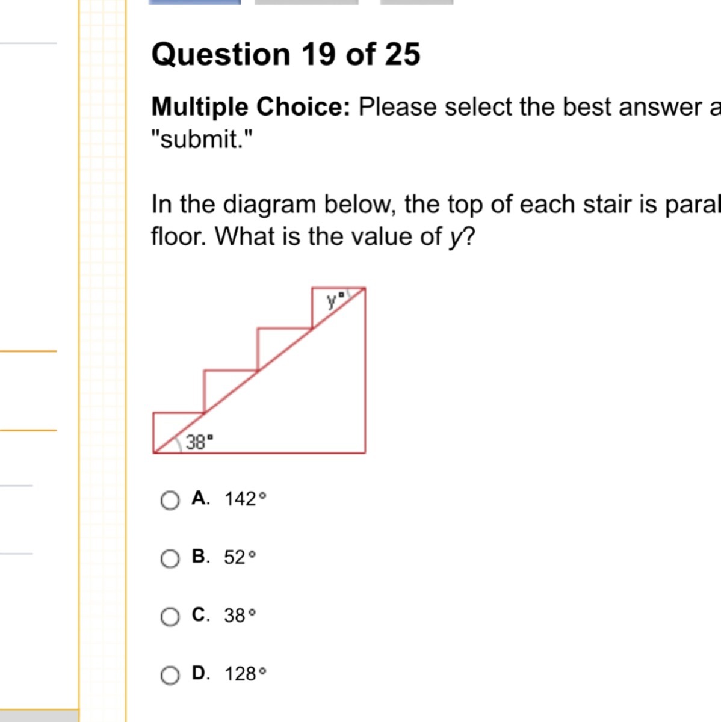Screen dimensions: 721x722
Task: Click the letter "D." option label
Action: (x=201, y=673)
